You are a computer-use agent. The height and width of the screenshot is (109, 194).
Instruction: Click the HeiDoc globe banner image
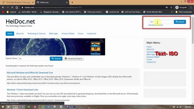55,47
